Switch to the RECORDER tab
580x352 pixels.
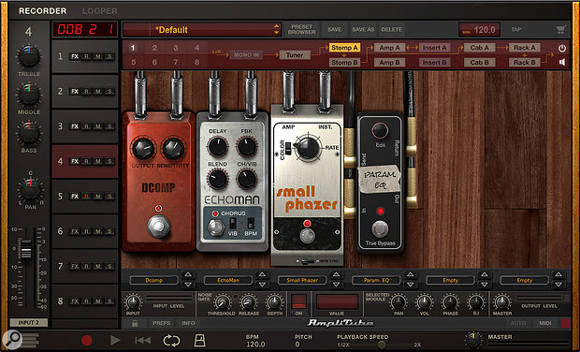[x=42, y=11]
